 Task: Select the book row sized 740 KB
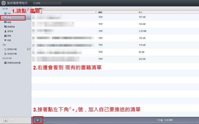[115, 24]
